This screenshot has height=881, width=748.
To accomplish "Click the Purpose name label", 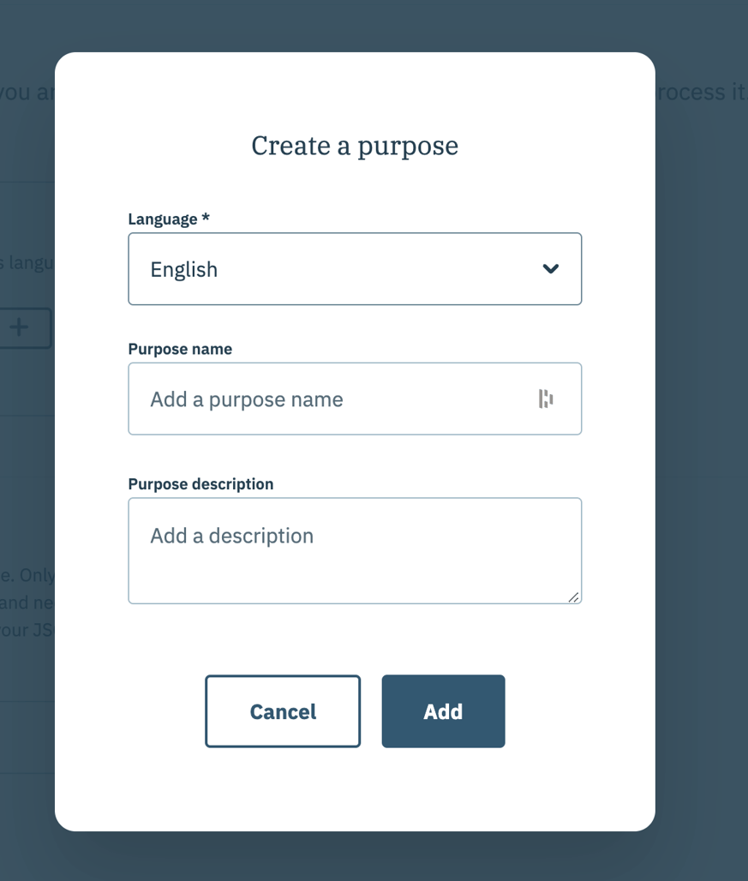I will click(x=180, y=349).
